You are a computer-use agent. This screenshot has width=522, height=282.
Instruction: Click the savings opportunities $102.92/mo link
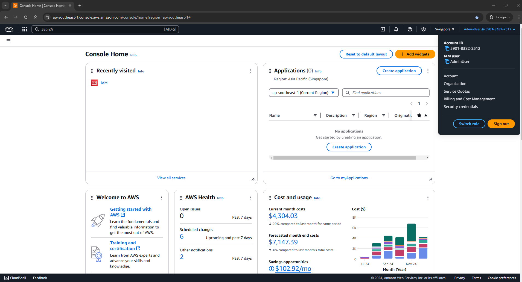293,269
